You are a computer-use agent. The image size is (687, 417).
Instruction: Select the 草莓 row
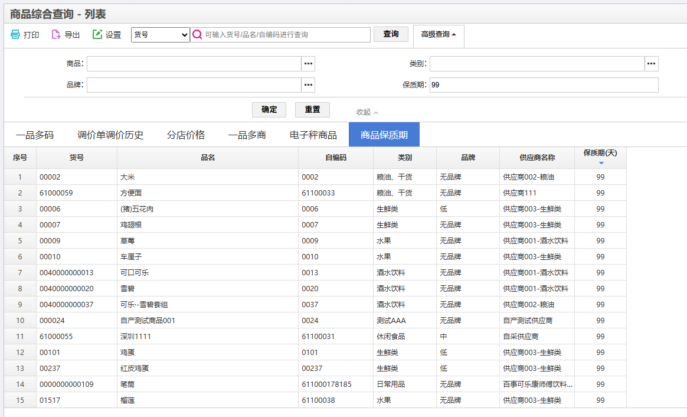(x=315, y=241)
